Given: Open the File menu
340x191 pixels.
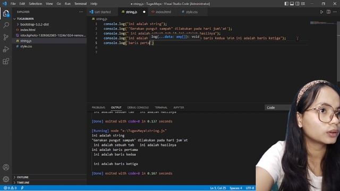Looking at the screenshot, I should 13,4.
